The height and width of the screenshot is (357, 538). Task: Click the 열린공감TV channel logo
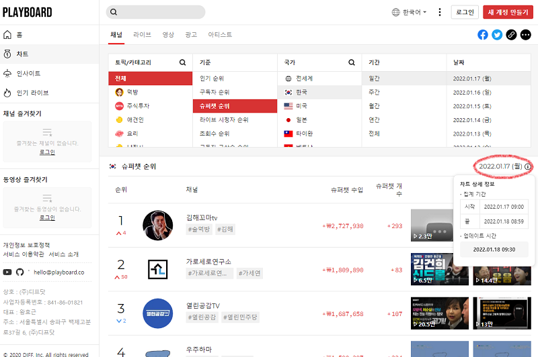click(158, 313)
